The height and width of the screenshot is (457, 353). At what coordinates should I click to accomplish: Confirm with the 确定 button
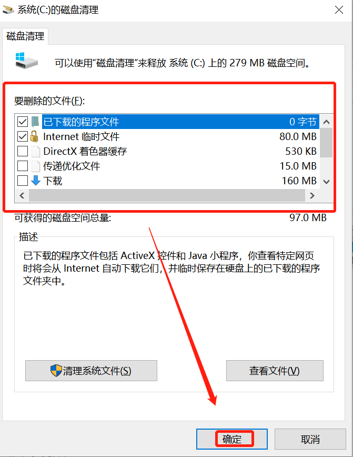(x=232, y=439)
